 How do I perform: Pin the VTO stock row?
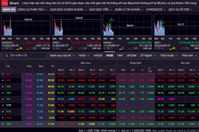click(x=3, y=111)
